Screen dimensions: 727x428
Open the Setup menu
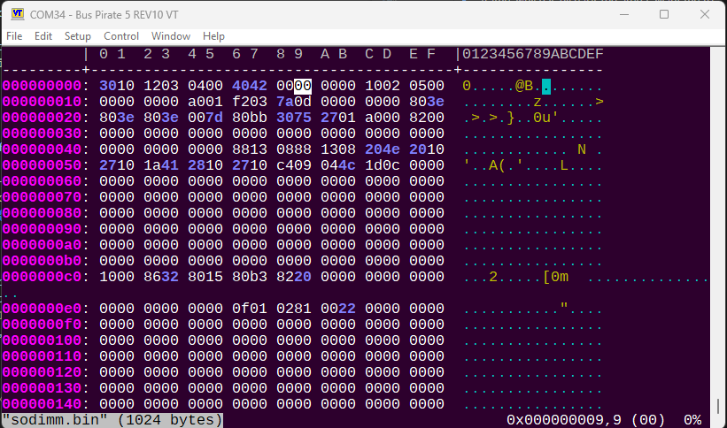(x=78, y=36)
